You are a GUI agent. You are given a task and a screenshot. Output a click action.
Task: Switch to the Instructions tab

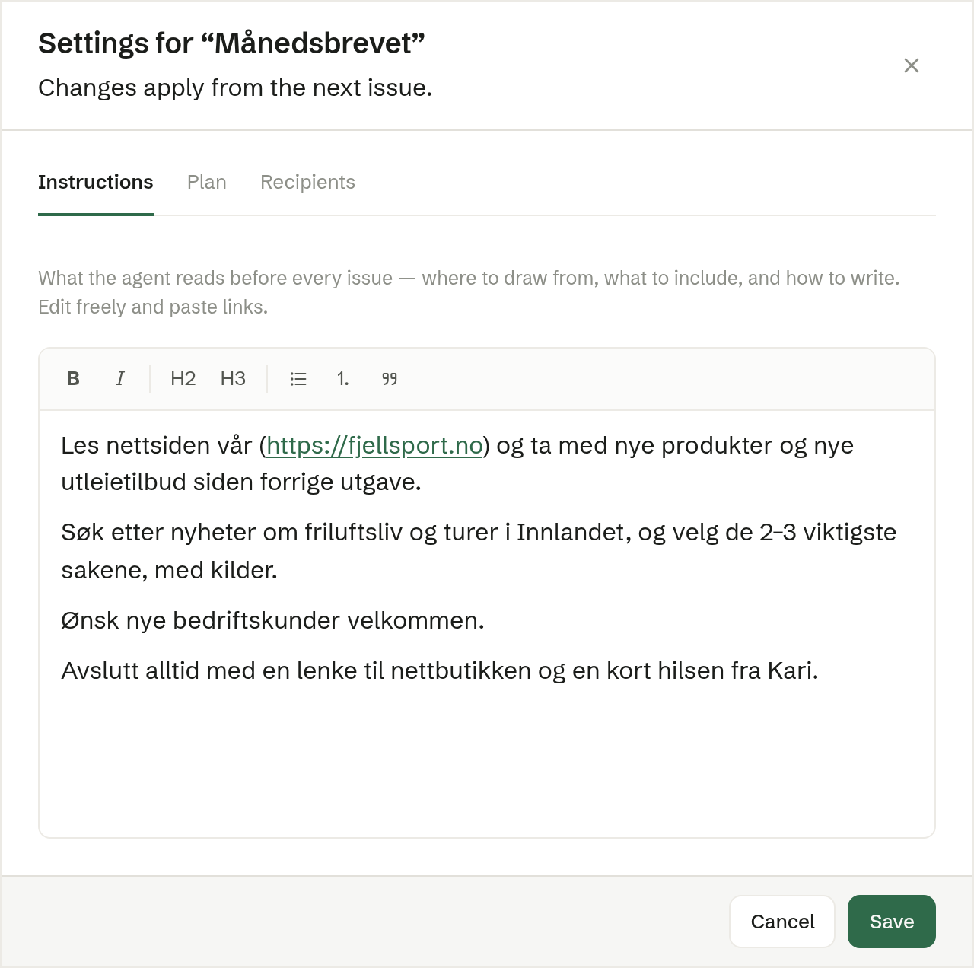[96, 183]
